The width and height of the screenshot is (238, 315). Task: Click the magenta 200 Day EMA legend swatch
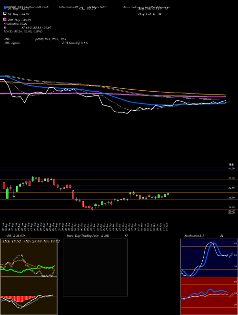[5, 20]
